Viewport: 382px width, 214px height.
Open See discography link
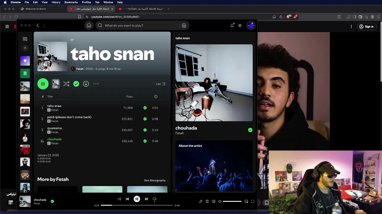[155, 180]
